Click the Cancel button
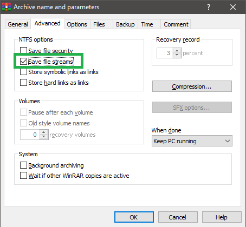Viewport: 246px width, 227px height. coord(178,217)
